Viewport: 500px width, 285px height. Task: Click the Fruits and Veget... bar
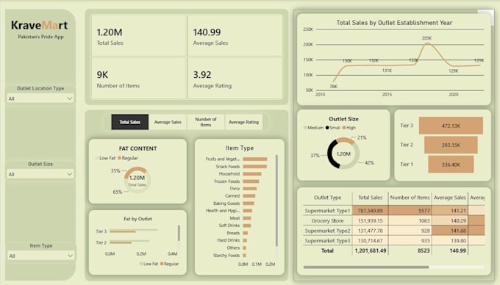(x=255, y=159)
